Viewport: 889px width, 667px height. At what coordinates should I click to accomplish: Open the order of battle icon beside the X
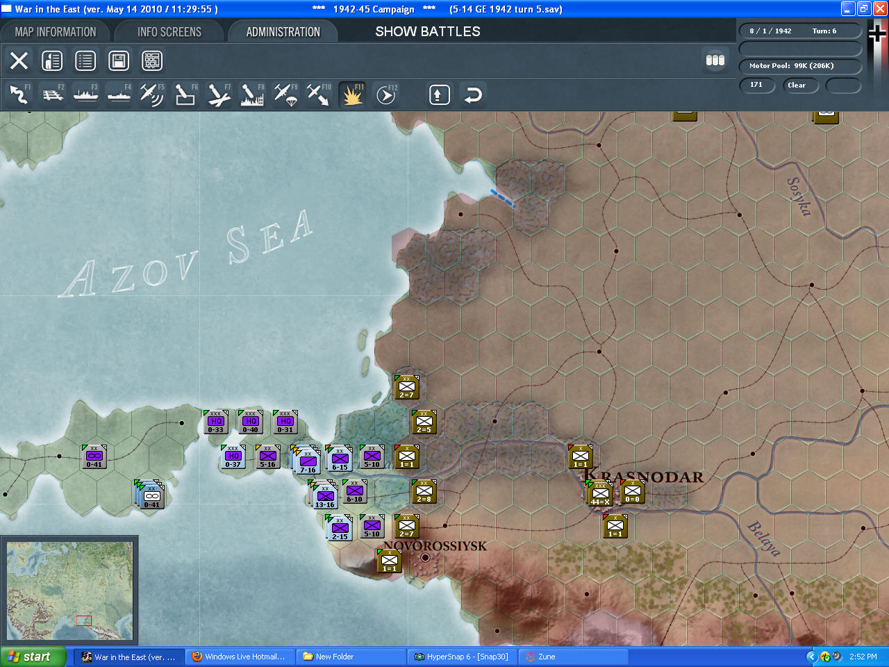tap(52, 60)
